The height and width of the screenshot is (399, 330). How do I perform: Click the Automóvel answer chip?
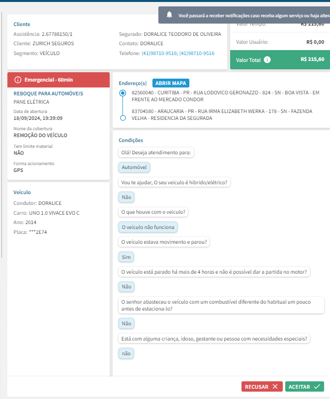pos(135,168)
